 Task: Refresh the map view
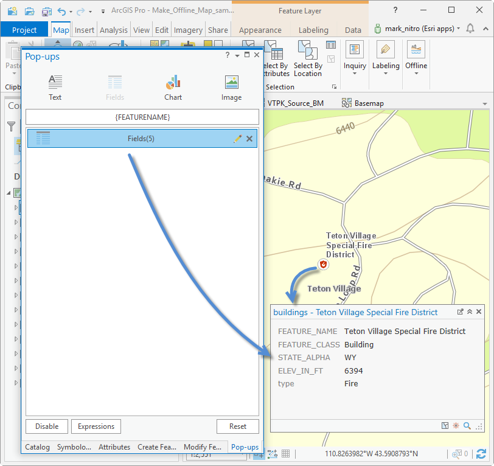click(481, 454)
